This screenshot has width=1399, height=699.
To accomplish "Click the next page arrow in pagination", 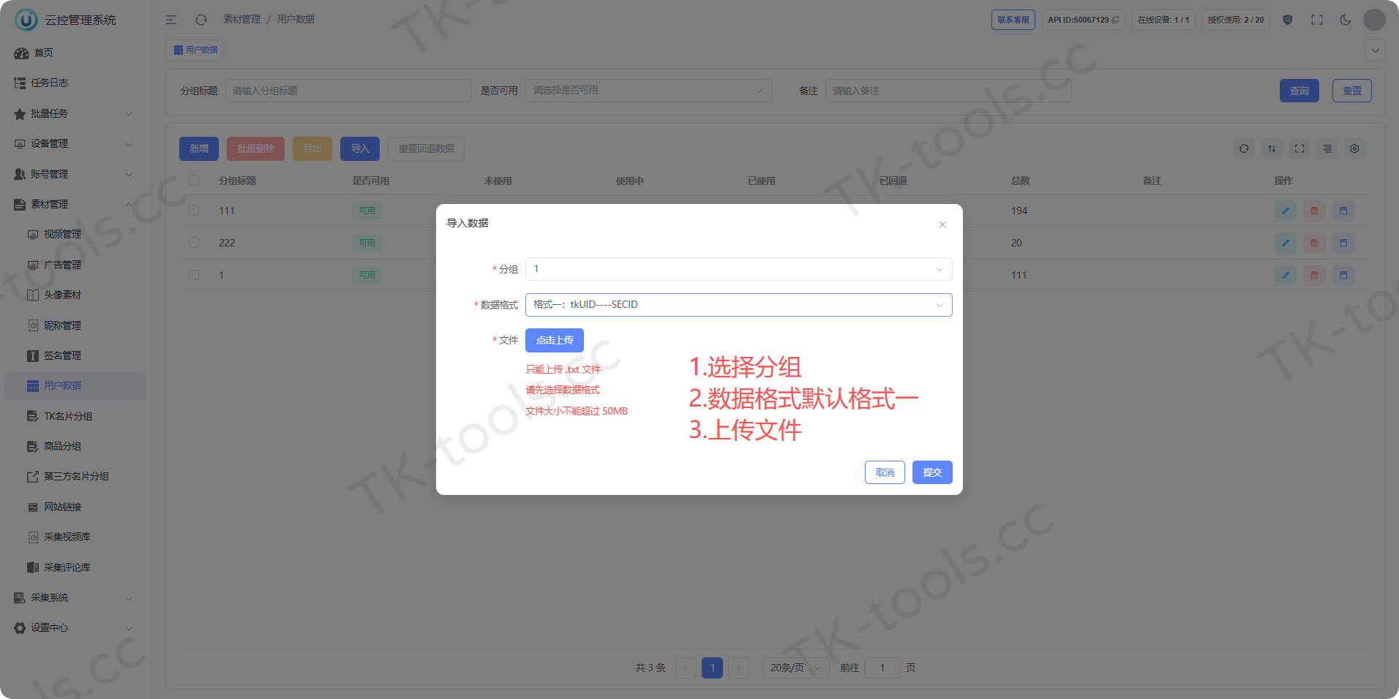I will click(739, 668).
